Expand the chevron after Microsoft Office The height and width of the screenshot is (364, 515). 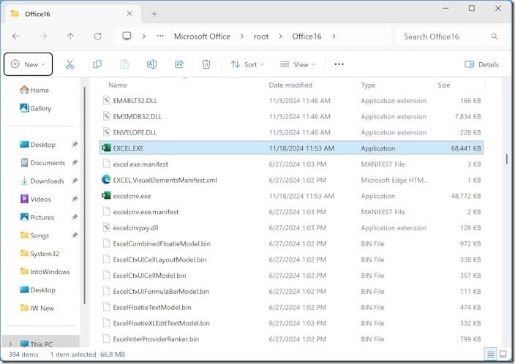point(242,37)
